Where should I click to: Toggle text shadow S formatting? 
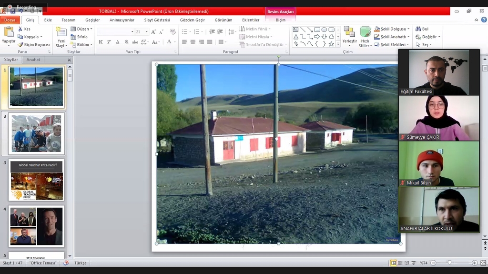[126, 42]
